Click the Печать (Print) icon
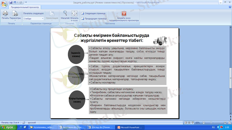 tap(5, 14)
